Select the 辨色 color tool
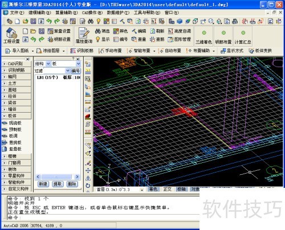 pos(120,31)
